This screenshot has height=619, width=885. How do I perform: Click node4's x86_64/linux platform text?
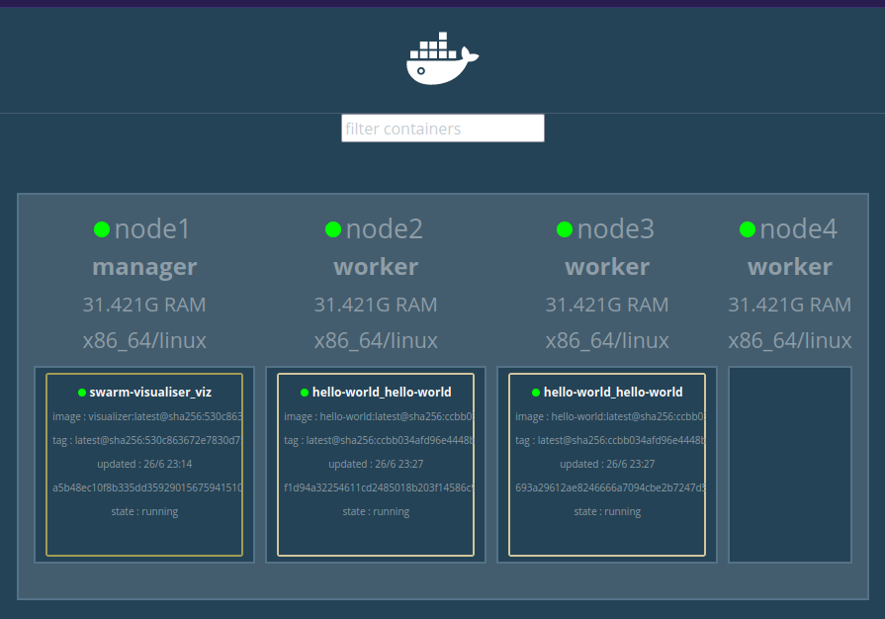pos(790,341)
